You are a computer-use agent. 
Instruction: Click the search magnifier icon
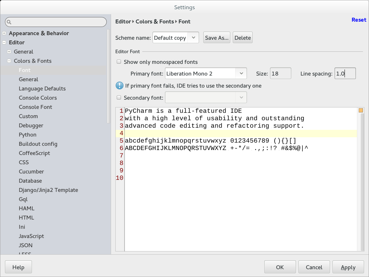tap(9, 22)
